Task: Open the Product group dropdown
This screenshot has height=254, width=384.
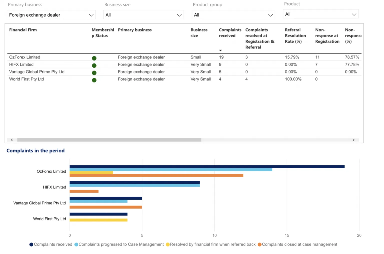Action: click(x=233, y=15)
